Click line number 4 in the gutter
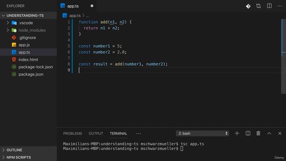This screenshot has width=286, height=161. [69, 40]
